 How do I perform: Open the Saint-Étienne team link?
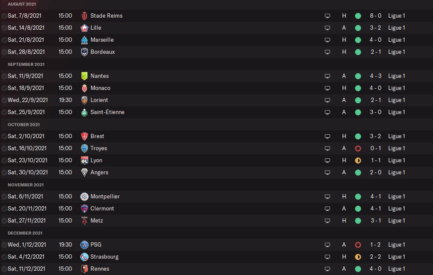[107, 112]
